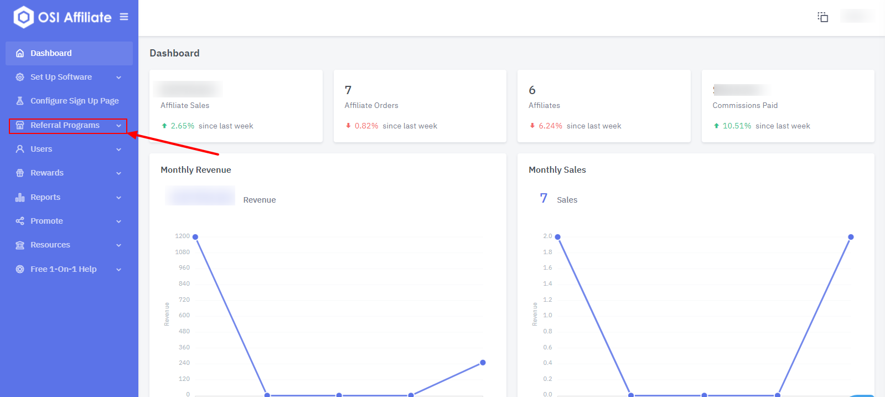Viewport: 885px width, 397px height.
Task: Expand the Resources menu chevron
Action: point(118,245)
